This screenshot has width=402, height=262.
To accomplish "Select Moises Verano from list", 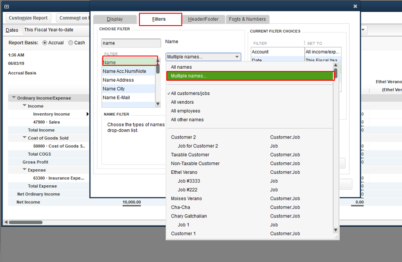I will coord(250,198).
